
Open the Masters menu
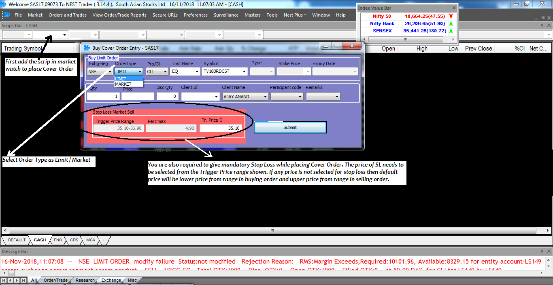point(253,15)
